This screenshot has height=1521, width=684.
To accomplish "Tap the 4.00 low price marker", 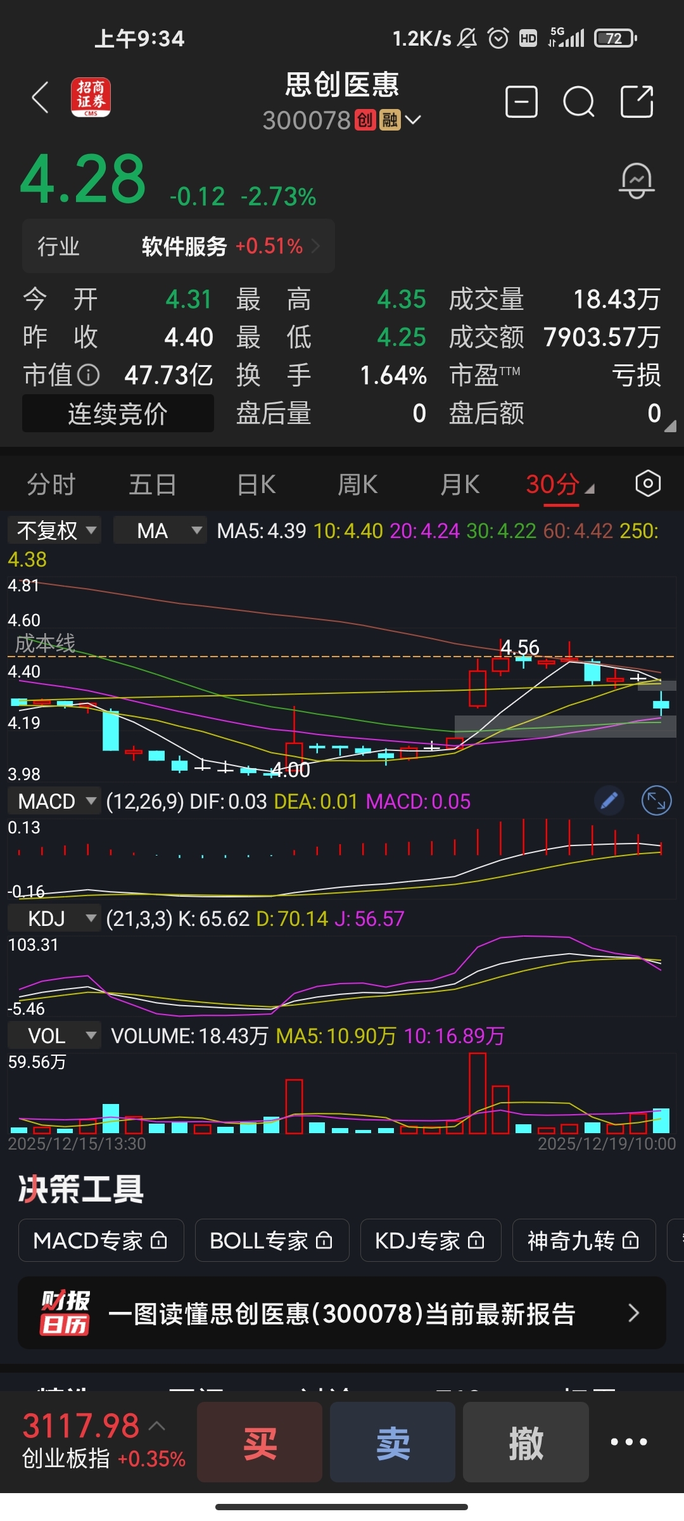I will (x=291, y=769).
